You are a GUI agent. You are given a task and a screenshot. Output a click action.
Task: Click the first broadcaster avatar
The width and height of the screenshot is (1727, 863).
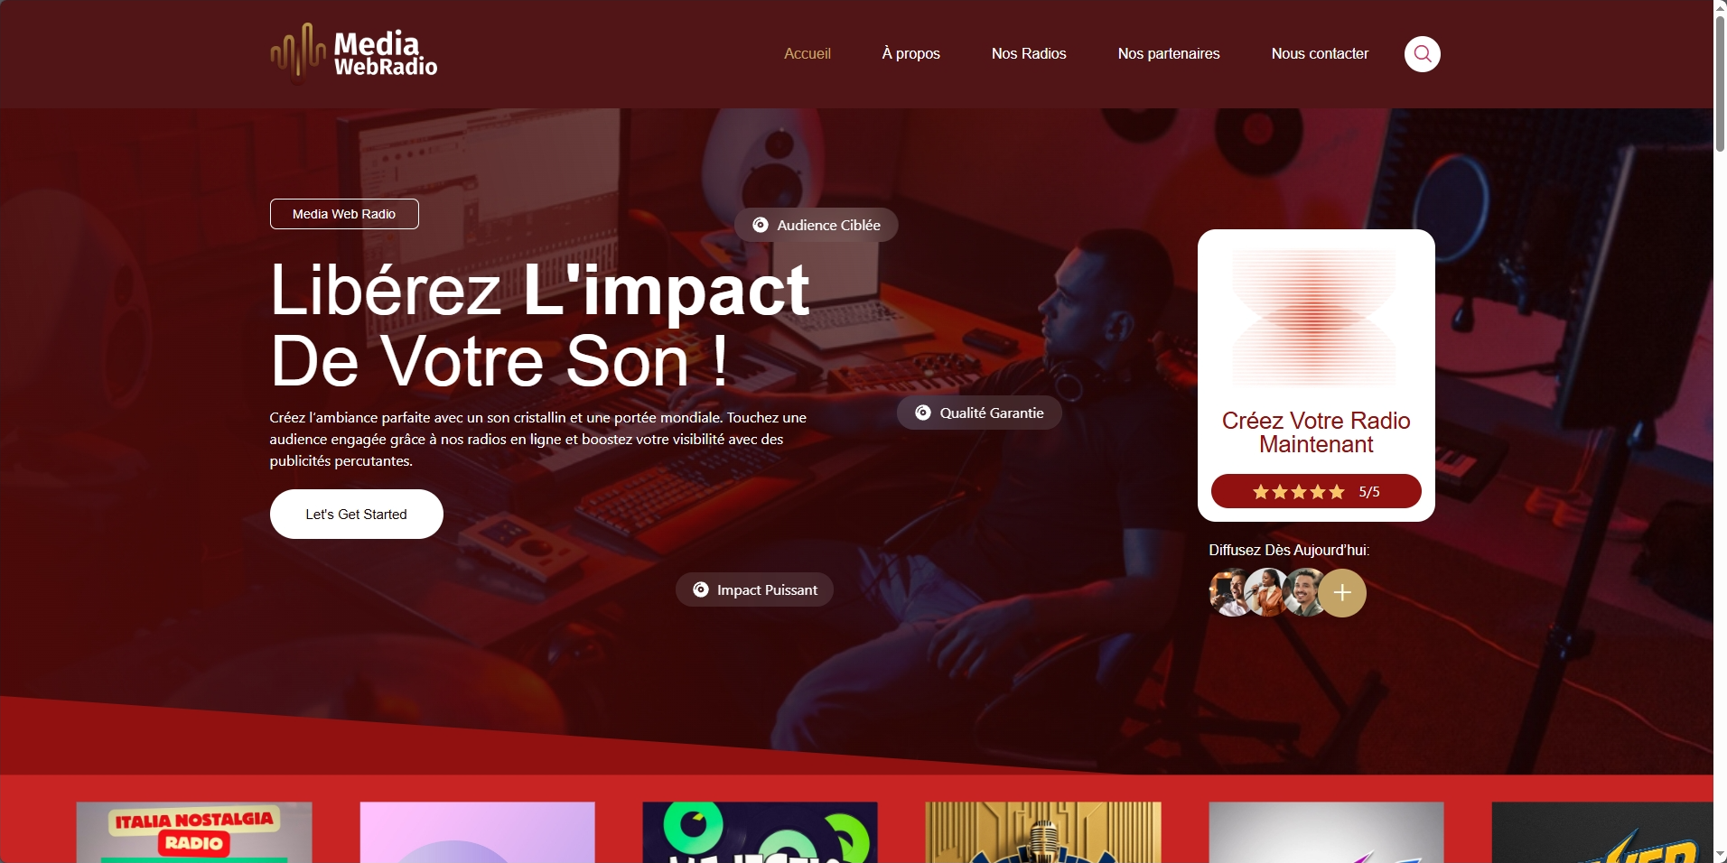click(1229, 593)
